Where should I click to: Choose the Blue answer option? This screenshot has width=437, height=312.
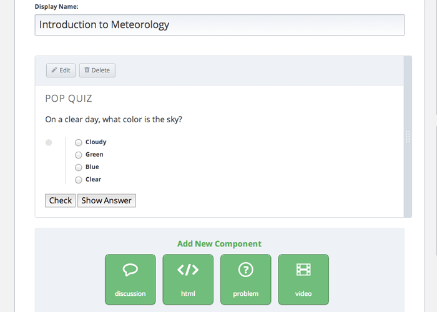coord(79,168)
